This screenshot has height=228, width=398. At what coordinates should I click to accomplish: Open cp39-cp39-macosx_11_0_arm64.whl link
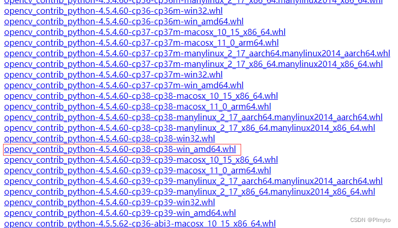coord(138,170)
